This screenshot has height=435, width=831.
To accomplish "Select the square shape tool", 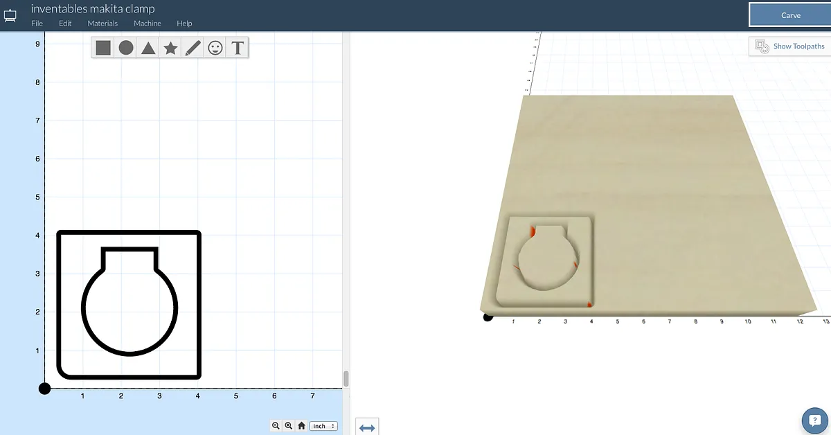I will (x=103, y=48).
